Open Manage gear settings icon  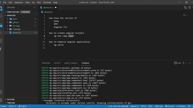pyautogui.click(x=1, y=100)
